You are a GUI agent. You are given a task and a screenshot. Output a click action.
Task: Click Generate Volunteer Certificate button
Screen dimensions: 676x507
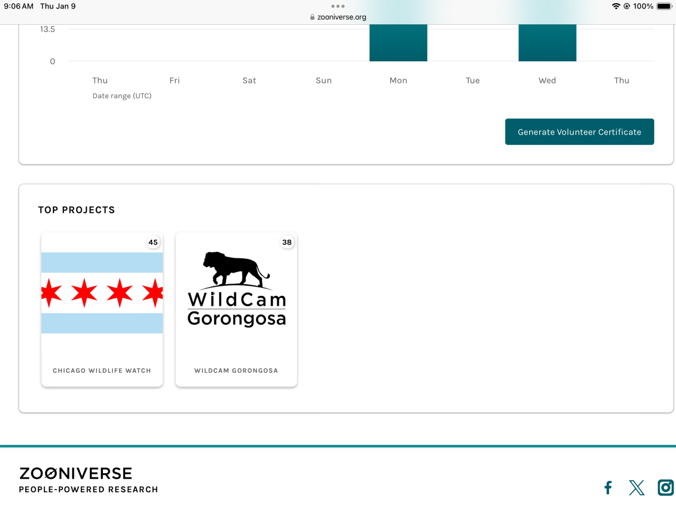[x=579, y=132]
